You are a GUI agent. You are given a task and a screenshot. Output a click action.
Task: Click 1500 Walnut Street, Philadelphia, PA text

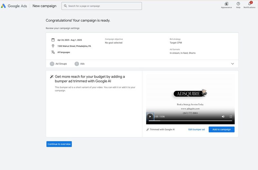coord(74,46)
